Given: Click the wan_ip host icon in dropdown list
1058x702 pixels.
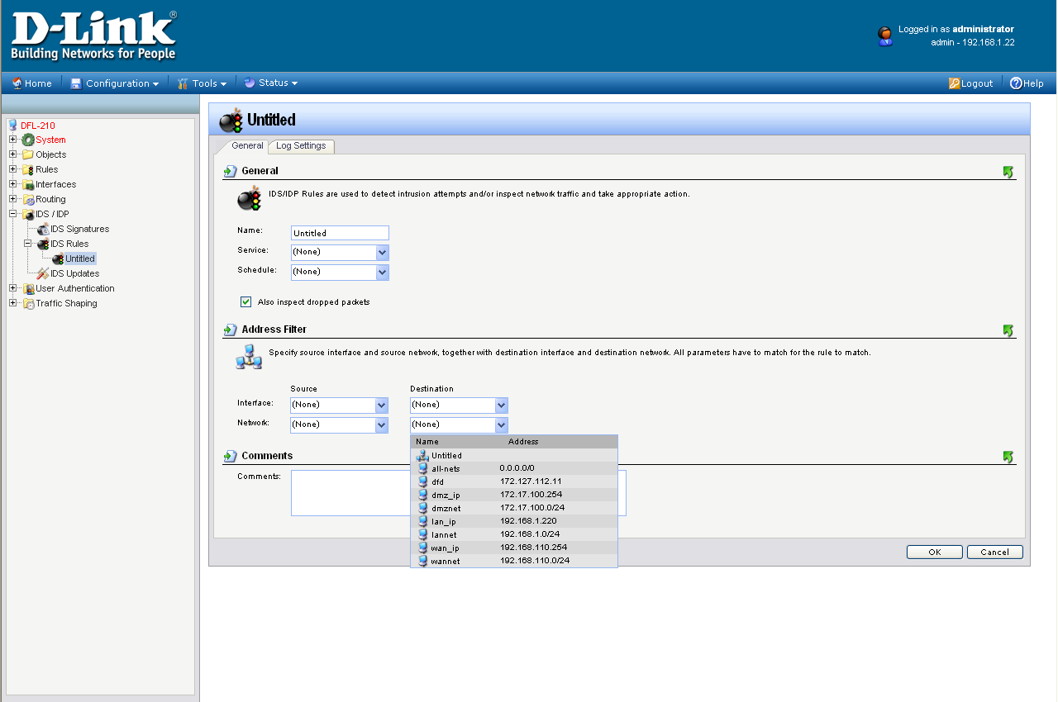Looking at the screenshot, I should (x=423, y=548).
